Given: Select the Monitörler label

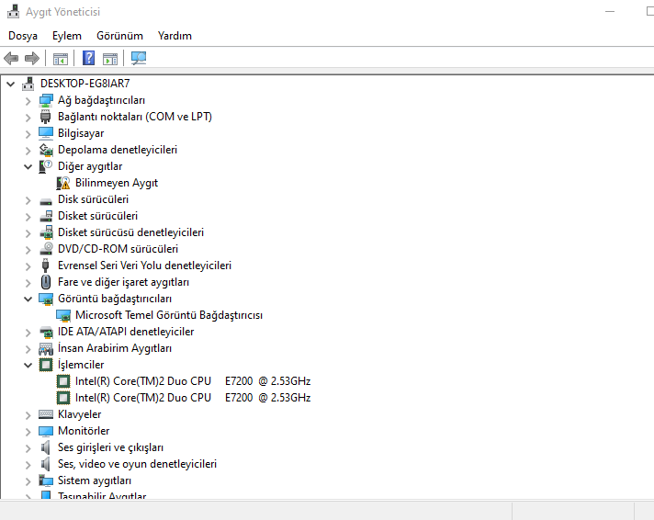Looking at the screenshot, I should point(84,431).
